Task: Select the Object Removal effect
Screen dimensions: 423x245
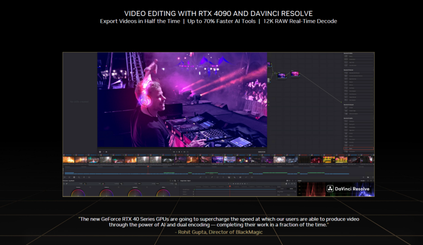Action: click(358, 97)
